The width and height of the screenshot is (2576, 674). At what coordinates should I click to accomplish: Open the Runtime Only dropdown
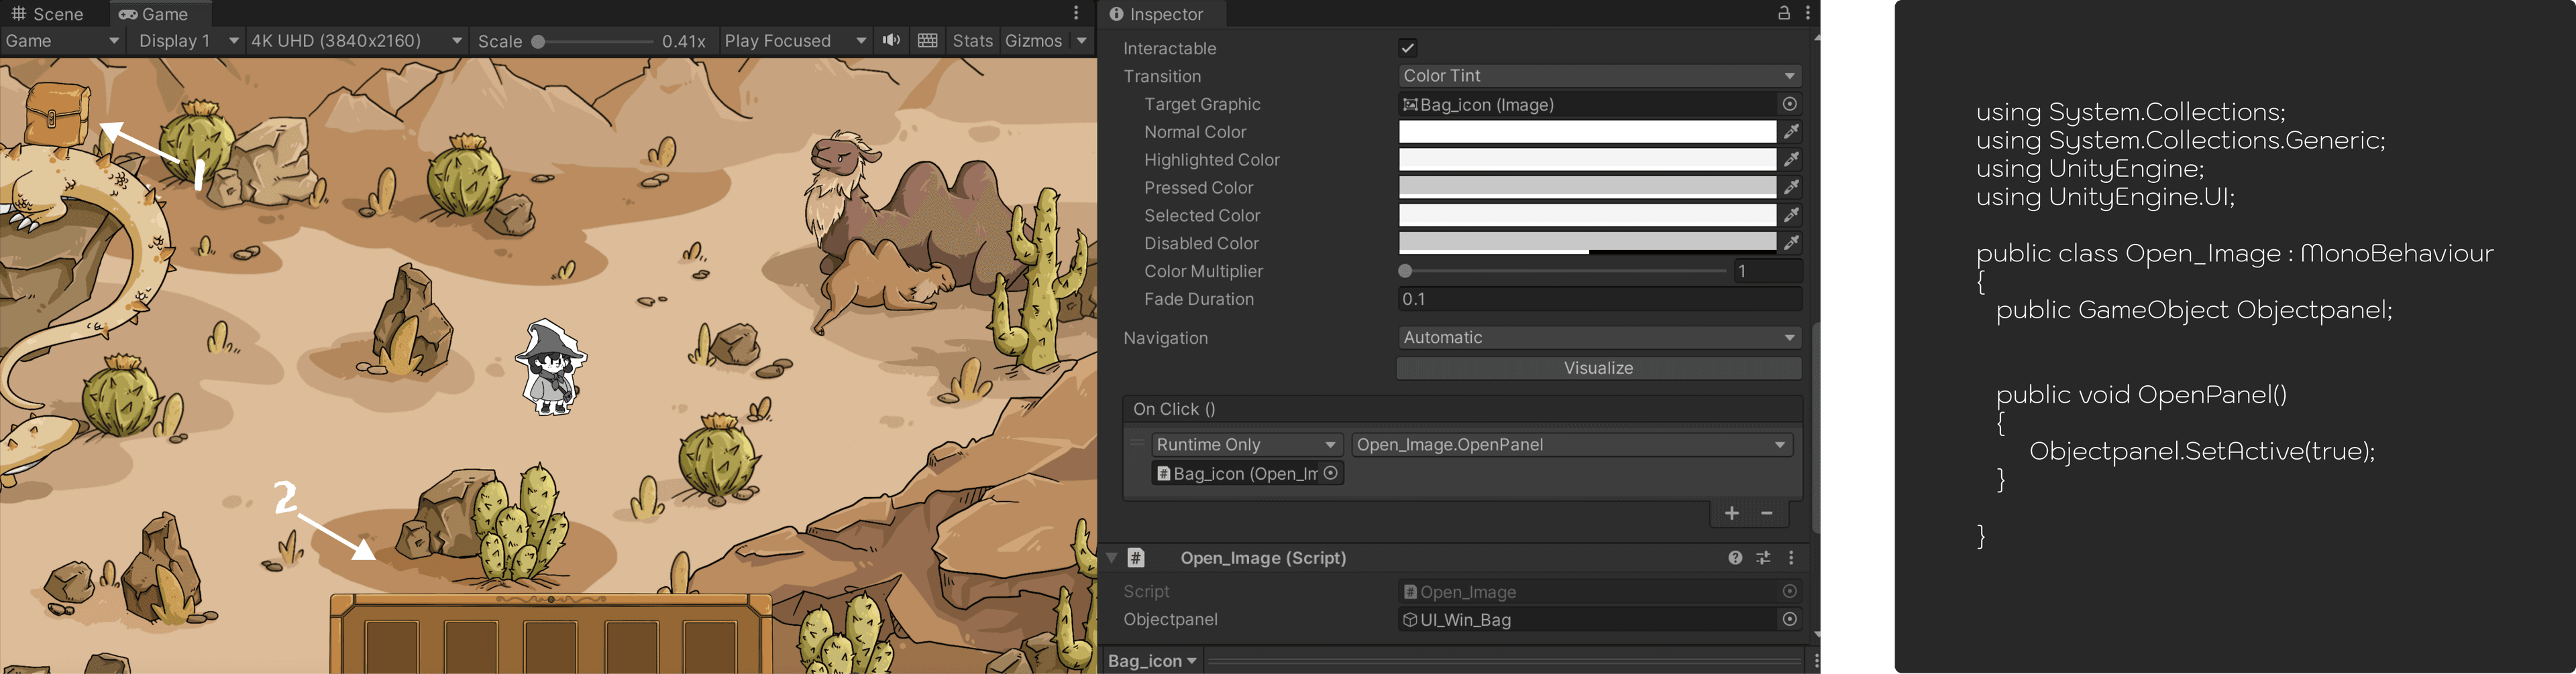click(x=1246, y=444)
